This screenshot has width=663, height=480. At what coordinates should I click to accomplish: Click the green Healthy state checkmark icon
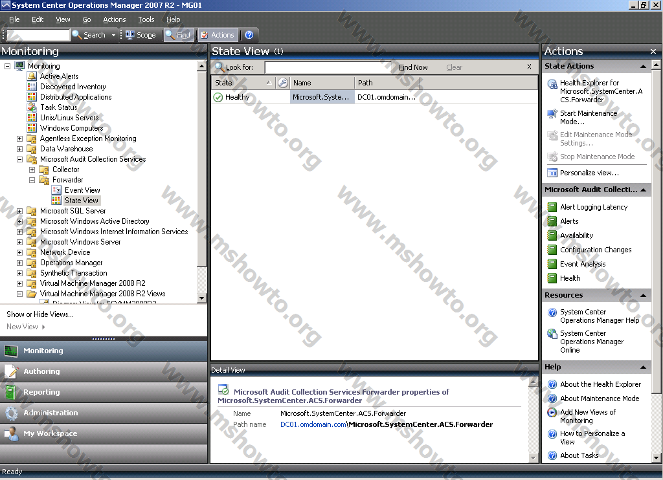(x=218, y=97)
